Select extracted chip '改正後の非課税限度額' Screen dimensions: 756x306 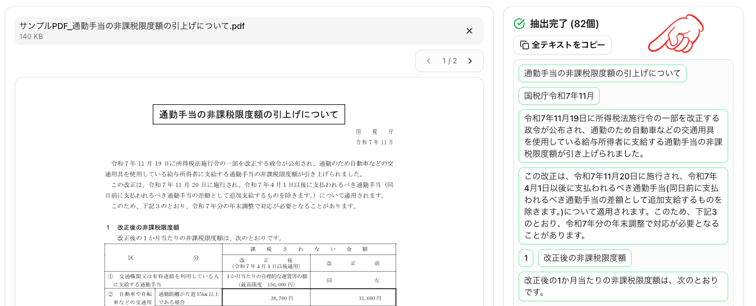pyautogui.click(x=584, y=258)
